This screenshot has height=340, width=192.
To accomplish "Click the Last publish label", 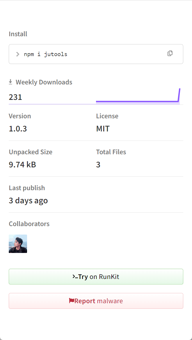I will tap(27, 188).
